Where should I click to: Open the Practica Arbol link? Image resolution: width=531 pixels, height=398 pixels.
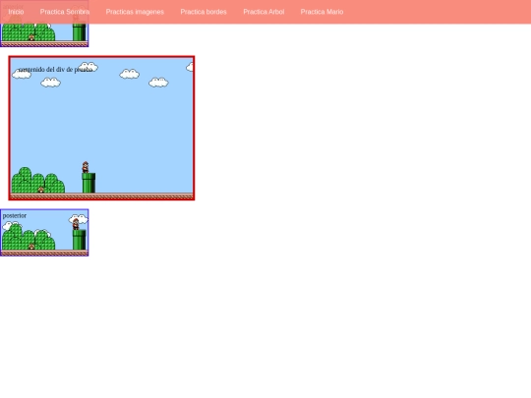pos(264,12)
